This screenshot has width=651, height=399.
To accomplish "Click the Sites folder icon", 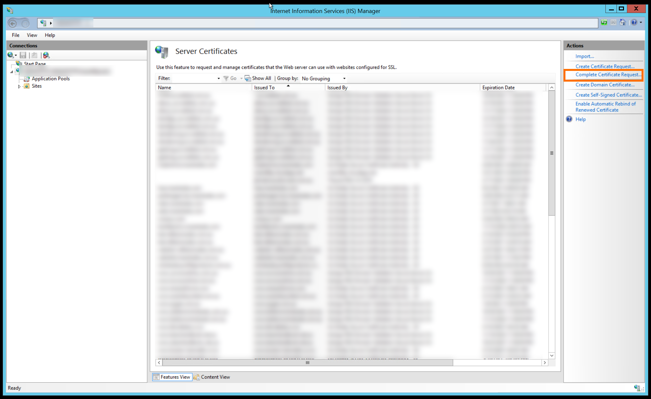I will [27, 86].
